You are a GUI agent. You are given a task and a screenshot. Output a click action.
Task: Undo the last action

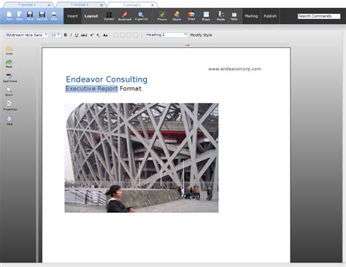9,50
